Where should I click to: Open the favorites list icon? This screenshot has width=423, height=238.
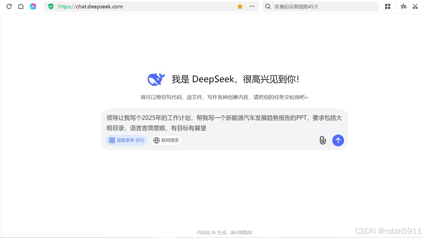[404, 6]
